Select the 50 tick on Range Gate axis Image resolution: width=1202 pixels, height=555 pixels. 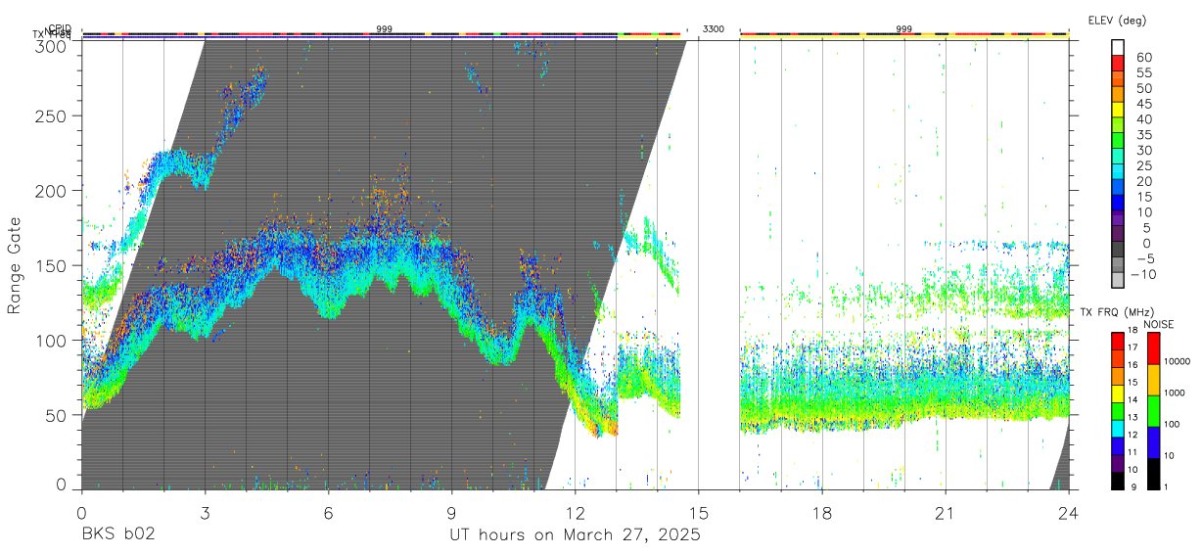pyautogui.click(x=54, y=414)
